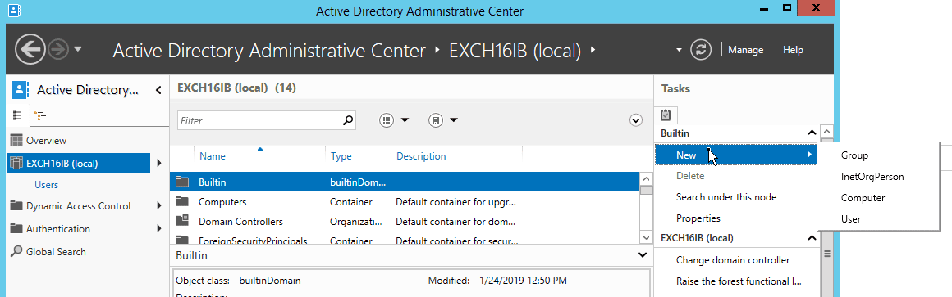952x297 pixels.
Task: Select the Authentication node
Action: 58,228
